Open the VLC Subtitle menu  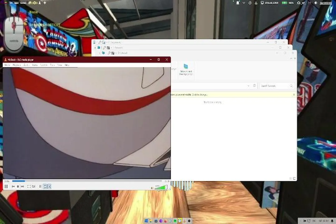click(44, 65)
